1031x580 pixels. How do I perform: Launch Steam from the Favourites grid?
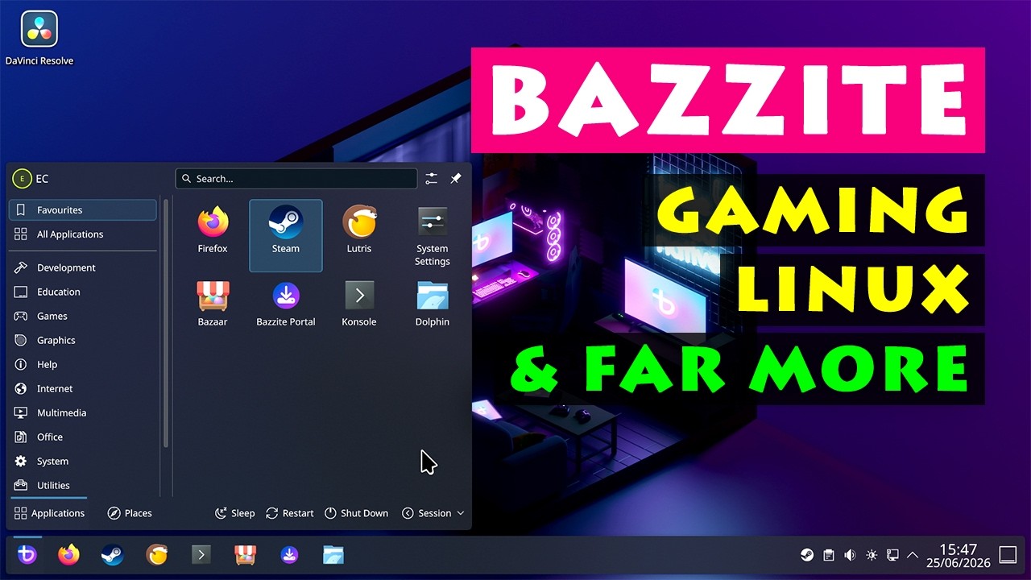(286, 235)
